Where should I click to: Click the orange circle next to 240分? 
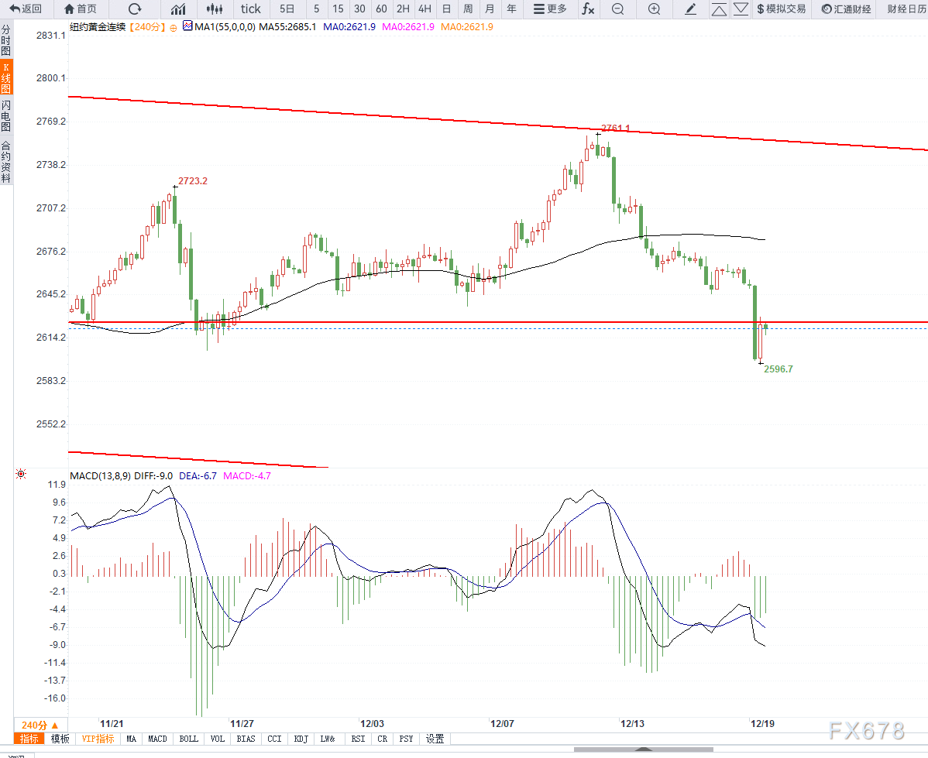point(174,27)
